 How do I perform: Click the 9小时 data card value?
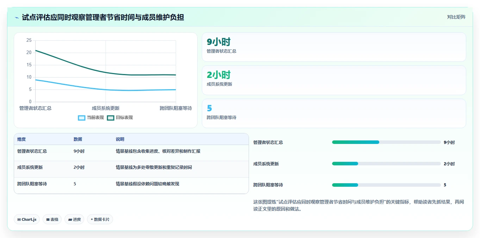click(x=219, y=42)
